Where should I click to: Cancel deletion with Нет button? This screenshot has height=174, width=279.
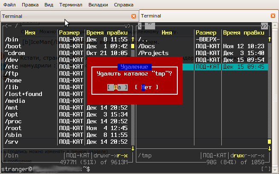click(147, 87)
